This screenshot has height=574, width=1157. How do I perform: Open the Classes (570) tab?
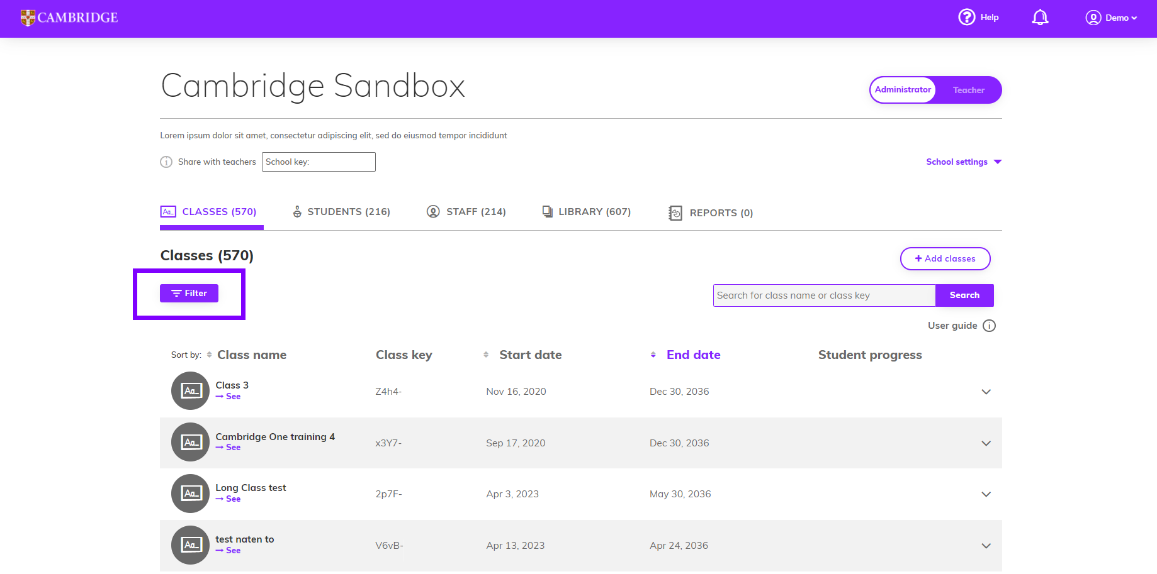pyautogui.click(x=212, y=212)
